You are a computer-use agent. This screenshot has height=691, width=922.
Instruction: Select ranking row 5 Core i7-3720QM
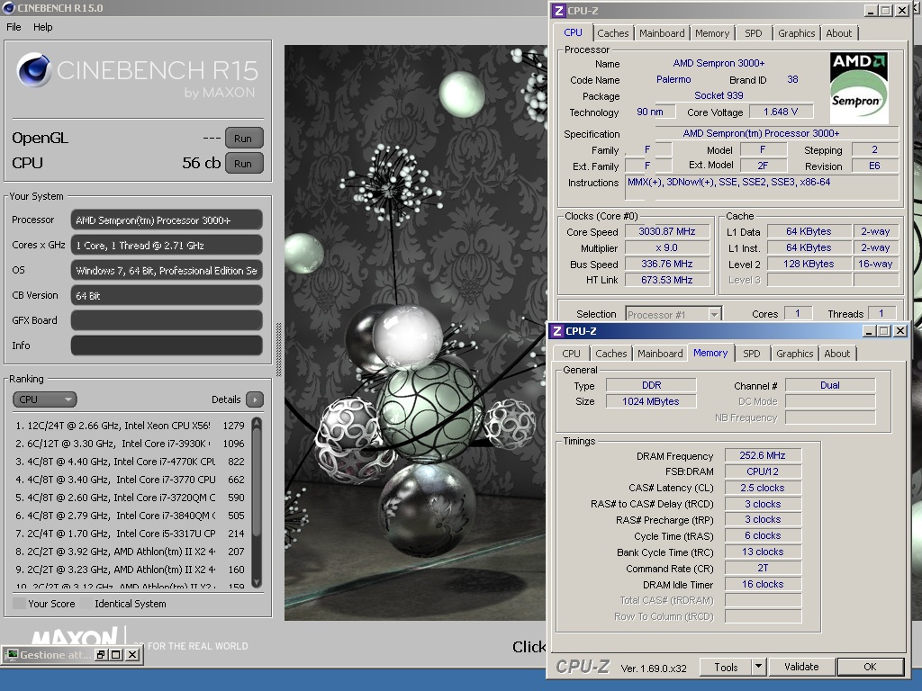[x=130, y=498]
